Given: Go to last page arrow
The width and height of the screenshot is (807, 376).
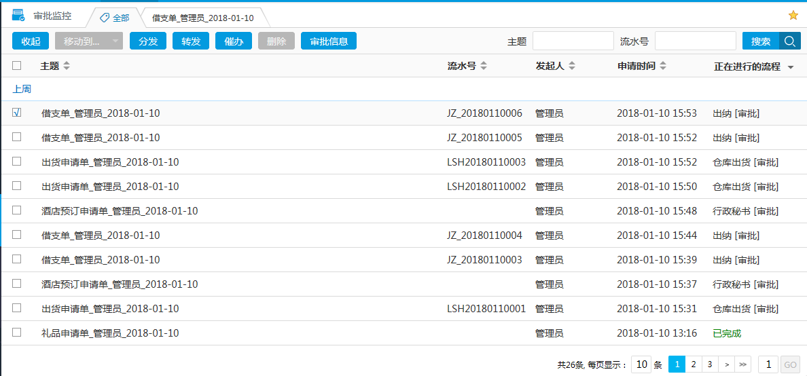Looking at the screenshot, I should (x=743, y=364).
